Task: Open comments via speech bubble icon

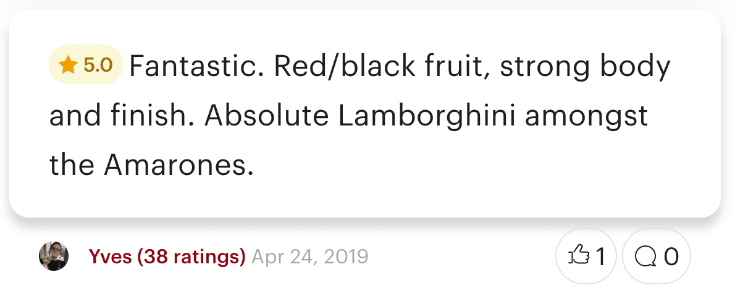Action: [x=647, y=257]
